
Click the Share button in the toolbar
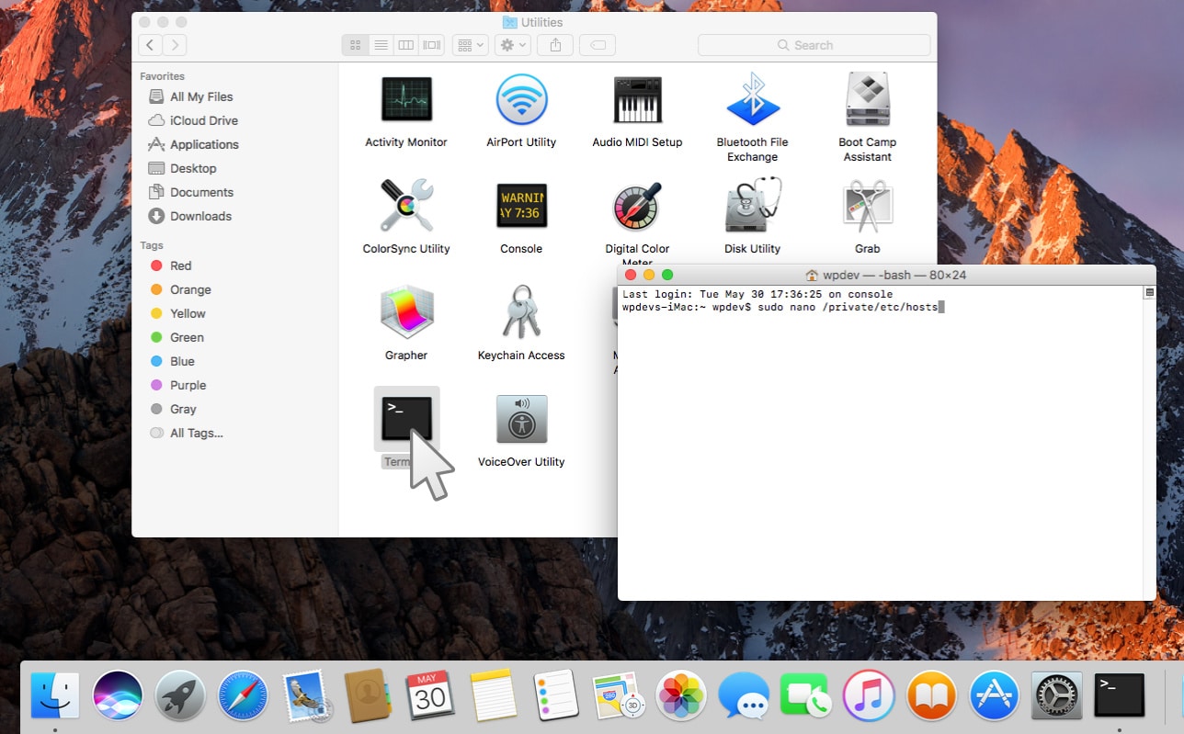[554, 44]
